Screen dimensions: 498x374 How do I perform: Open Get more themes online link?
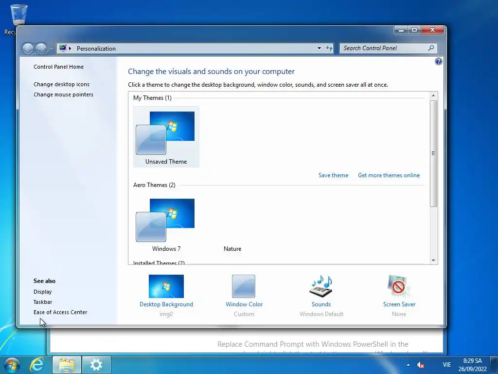click(389, 175)
